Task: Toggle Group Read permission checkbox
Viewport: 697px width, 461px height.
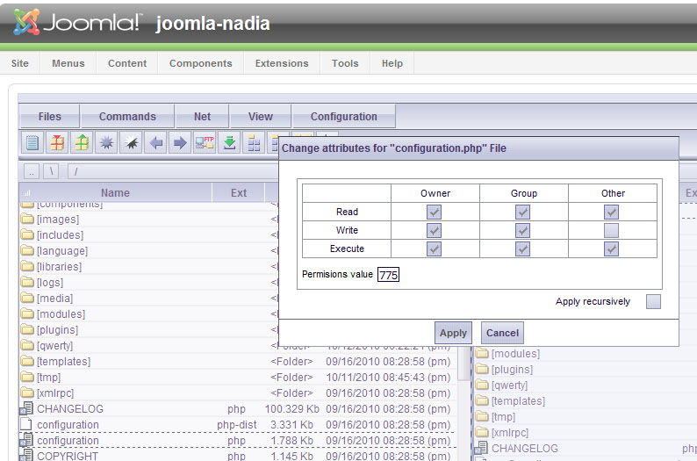Action: click(523, 212)
